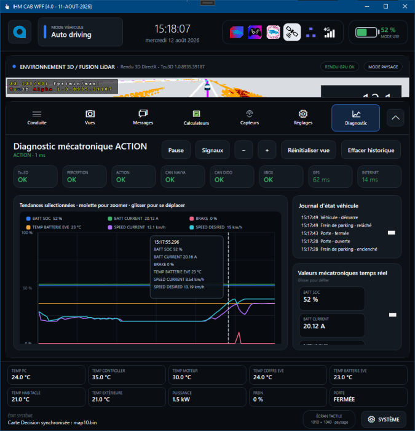Open the Signaux selector
The image size is (415, 431).
pos(213,150)
